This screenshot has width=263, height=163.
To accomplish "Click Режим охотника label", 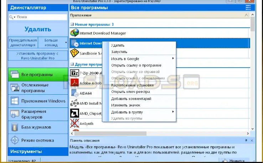I will (37, 140).
